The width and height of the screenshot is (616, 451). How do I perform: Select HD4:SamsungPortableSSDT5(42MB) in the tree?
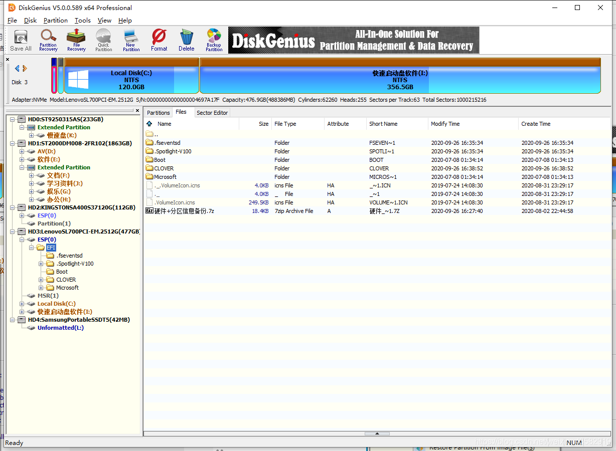79,320
